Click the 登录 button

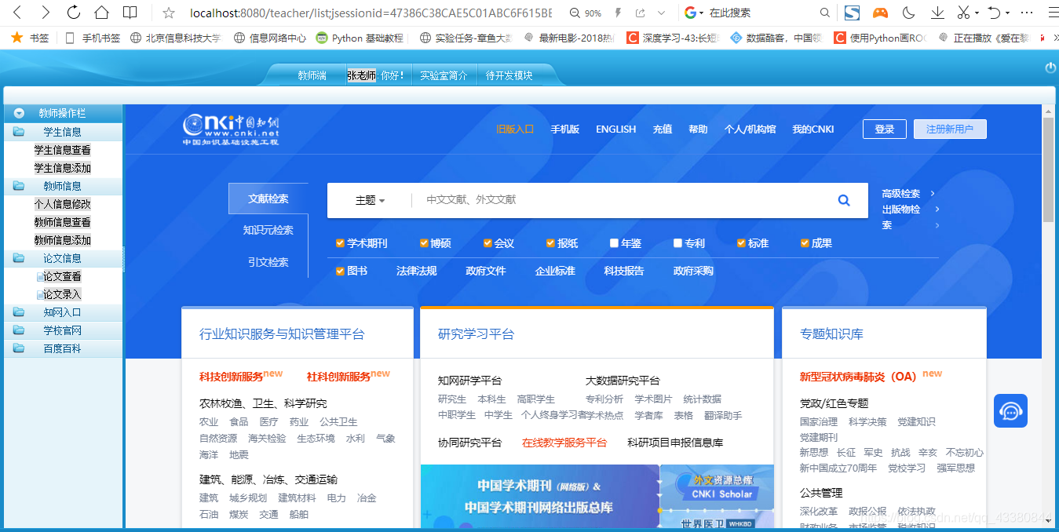click(885, 129)
